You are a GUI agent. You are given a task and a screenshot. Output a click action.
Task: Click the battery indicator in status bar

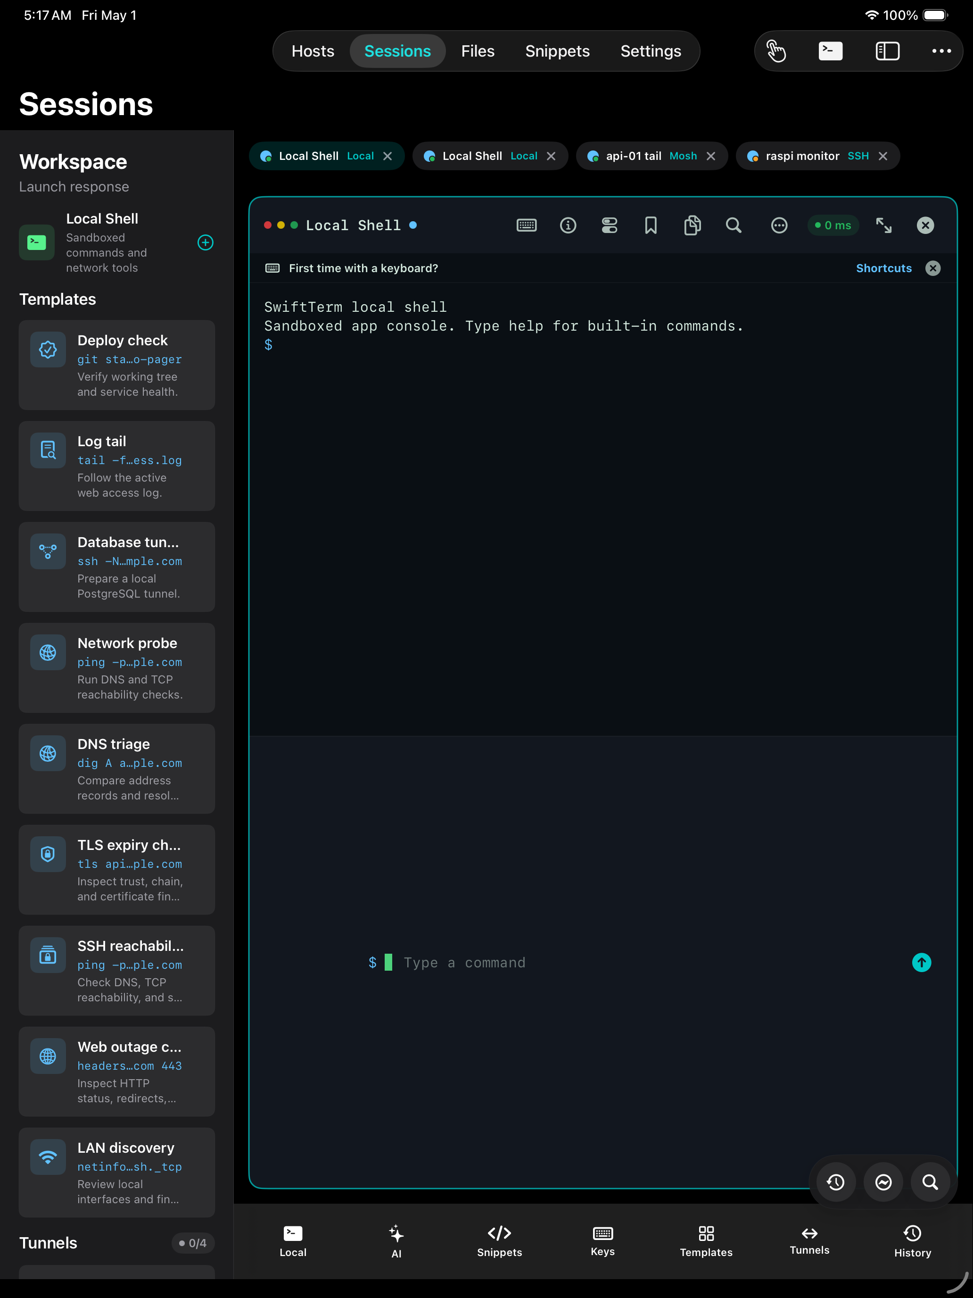tap(935, 15)
